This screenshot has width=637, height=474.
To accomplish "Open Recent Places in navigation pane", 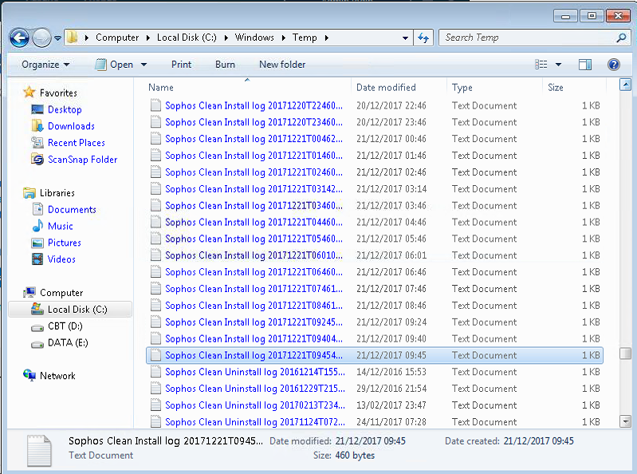I will pos(77,143).
